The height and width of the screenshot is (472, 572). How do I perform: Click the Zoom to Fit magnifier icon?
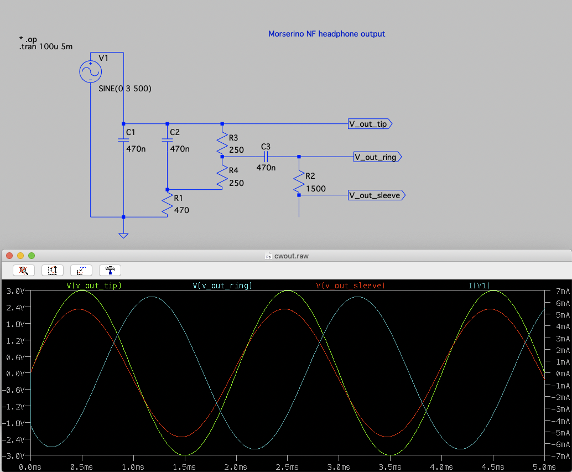[x=24, y=270]
